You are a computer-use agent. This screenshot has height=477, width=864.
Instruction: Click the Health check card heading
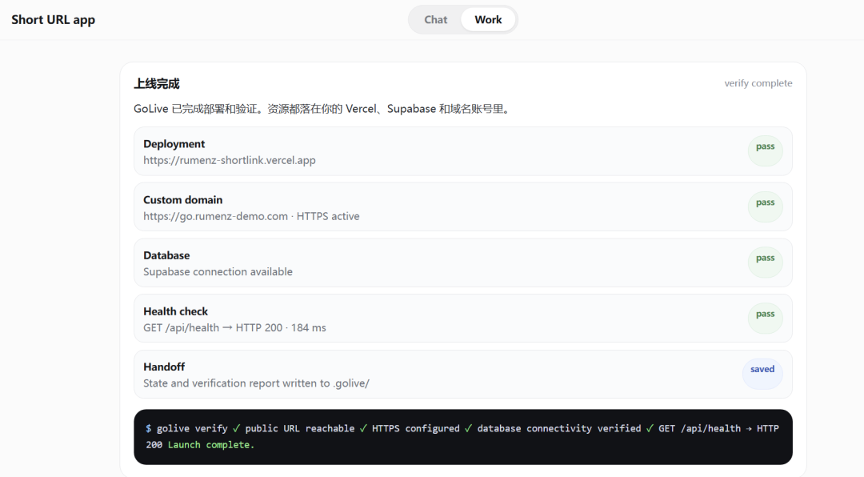pos(176,311)
